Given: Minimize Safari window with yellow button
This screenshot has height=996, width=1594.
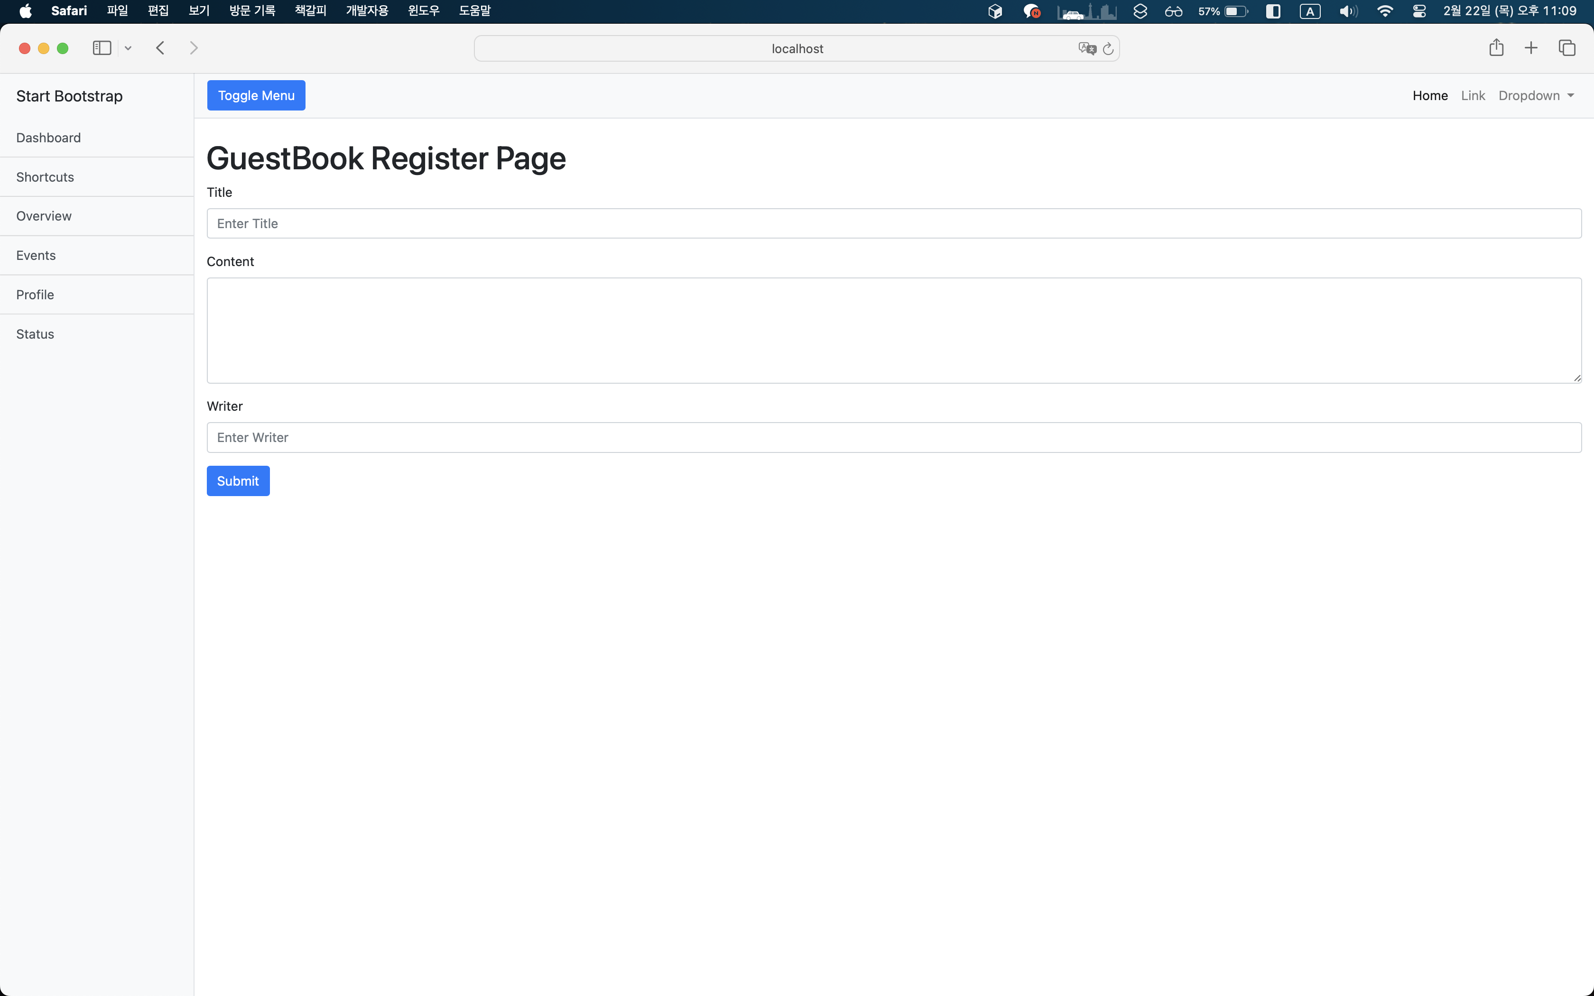Looking at the screenshot, I should click(x=44, y=48).
